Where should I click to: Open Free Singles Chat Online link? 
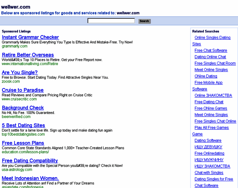point(215,121)
